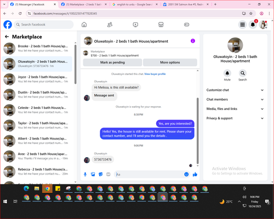Open the emoji picker in message box

click(x=186, y=175)
